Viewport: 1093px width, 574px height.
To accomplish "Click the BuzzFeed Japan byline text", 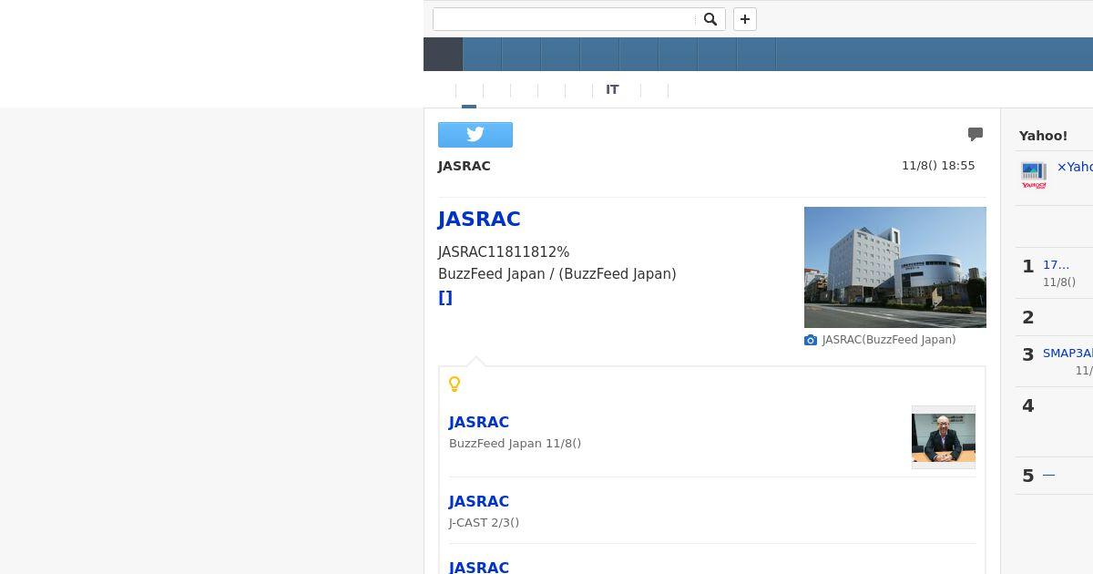I will pyautogui.click(x=557, y=273).
